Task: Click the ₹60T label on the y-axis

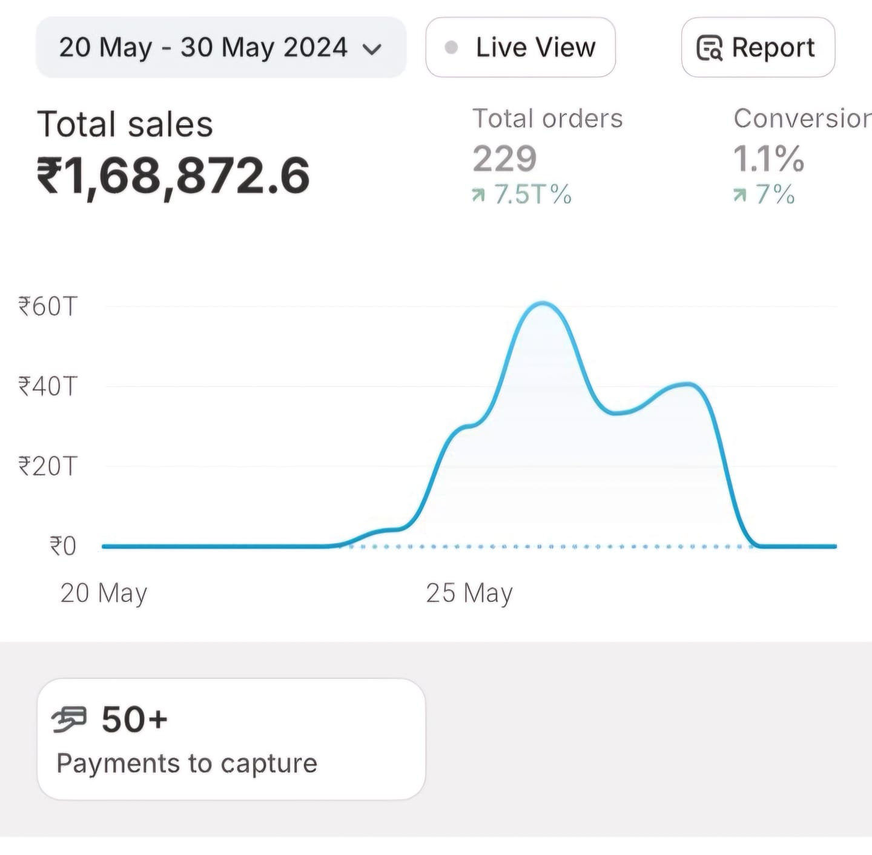Action: 48,306
